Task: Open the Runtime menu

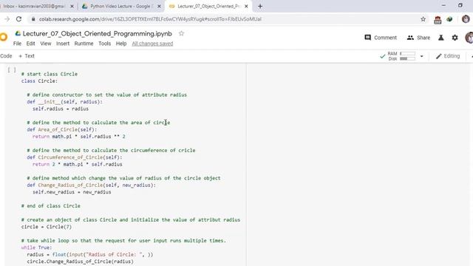Action: [x=84, y=44]
